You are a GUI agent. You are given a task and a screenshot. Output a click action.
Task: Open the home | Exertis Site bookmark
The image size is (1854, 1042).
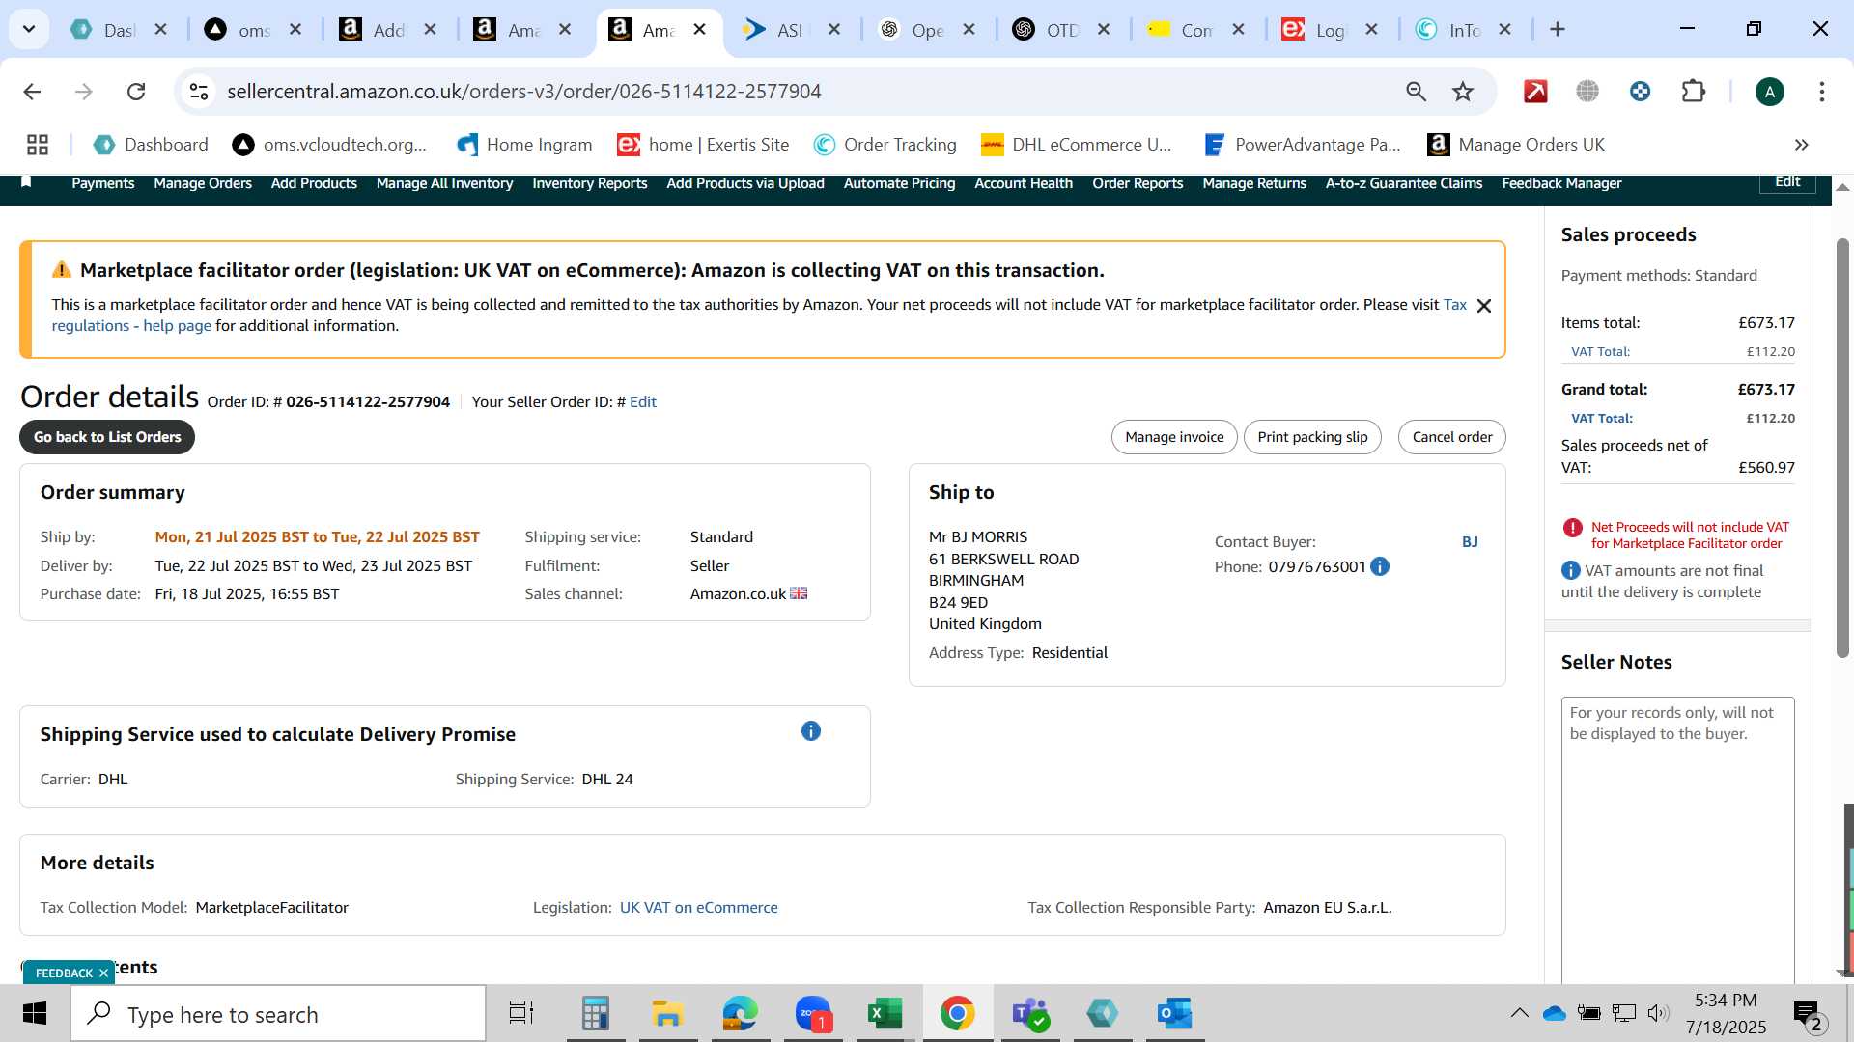tap(703, 145)
